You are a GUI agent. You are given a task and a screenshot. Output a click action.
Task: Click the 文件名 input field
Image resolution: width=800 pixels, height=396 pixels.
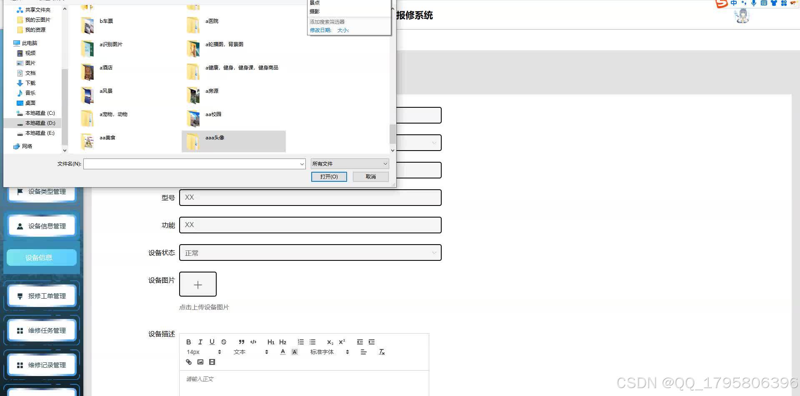click(x=191, y=164)
